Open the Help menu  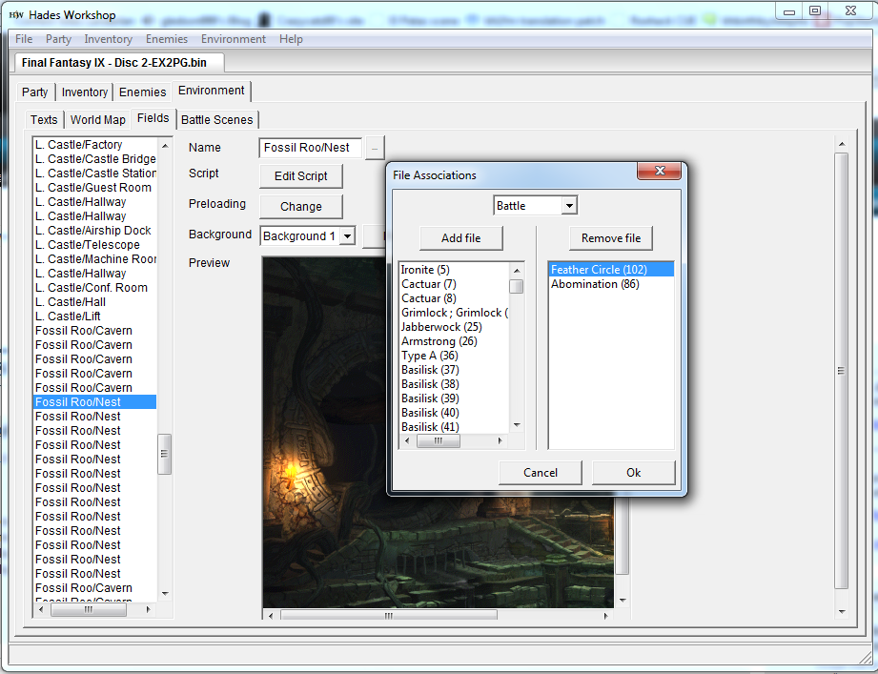291,39
